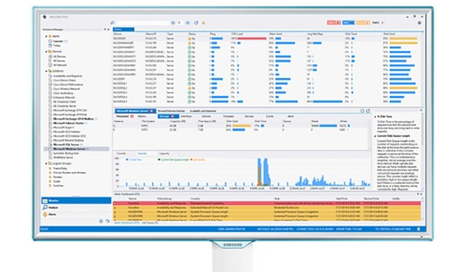This screenshot has width=471, height=272.
Task: Click the search magnifier icon in the toolbar
Action: coord(112,23)
